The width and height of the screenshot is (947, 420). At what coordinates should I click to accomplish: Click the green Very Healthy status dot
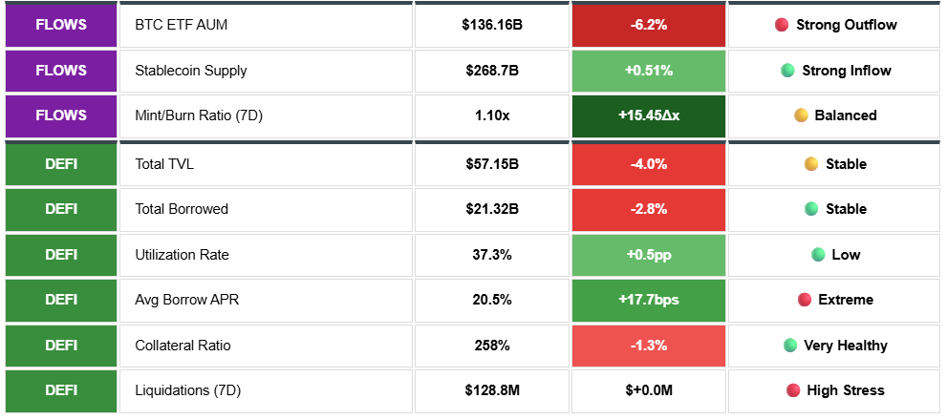pyautogui.click(x=789, y=346)
